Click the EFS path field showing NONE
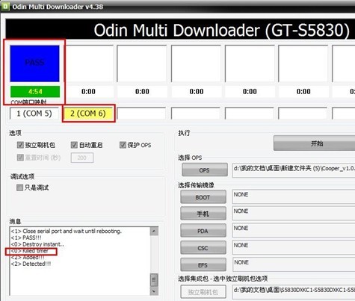The image size is (355, 301). point(294,264)
